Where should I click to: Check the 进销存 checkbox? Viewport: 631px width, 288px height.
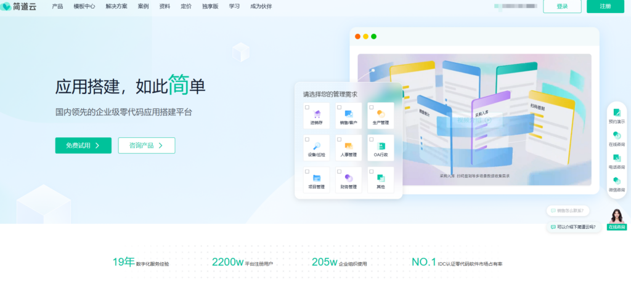(x=307, y=107)
